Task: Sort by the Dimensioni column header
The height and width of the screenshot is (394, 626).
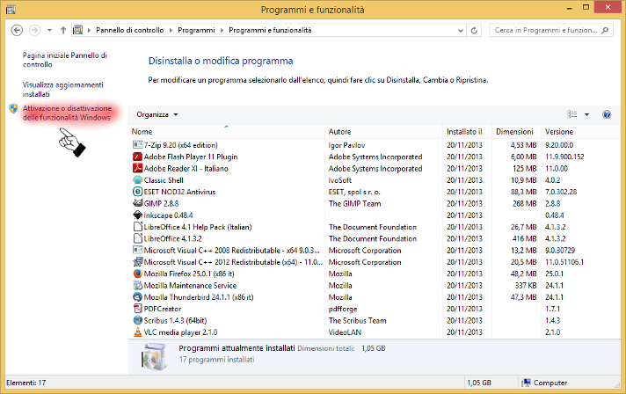Action: [517, 131]
